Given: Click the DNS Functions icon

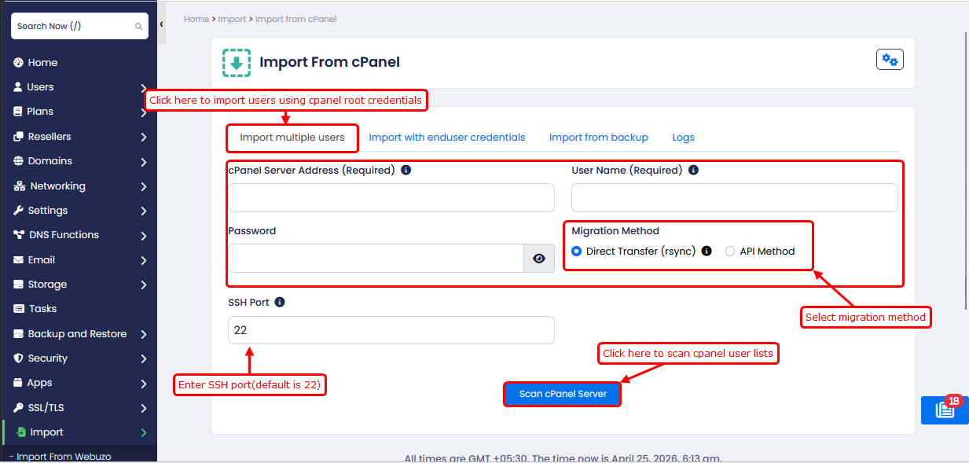Looking at the screenshot, I should pos(19,235).
